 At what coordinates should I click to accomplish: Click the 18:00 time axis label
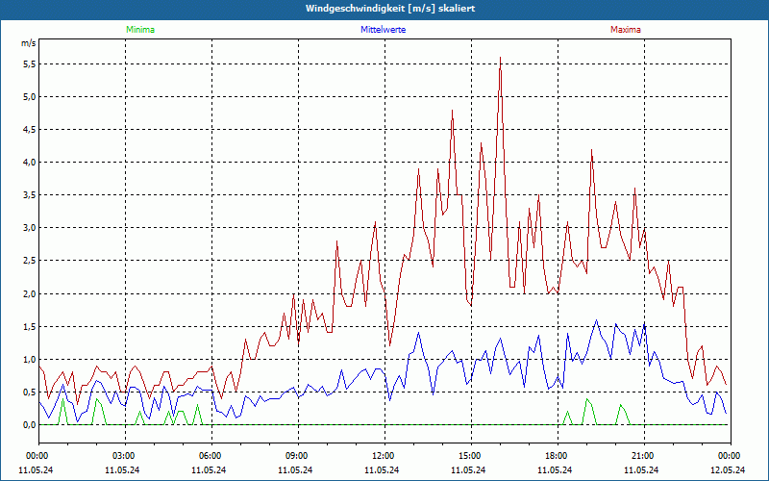[x=558, y=456]
